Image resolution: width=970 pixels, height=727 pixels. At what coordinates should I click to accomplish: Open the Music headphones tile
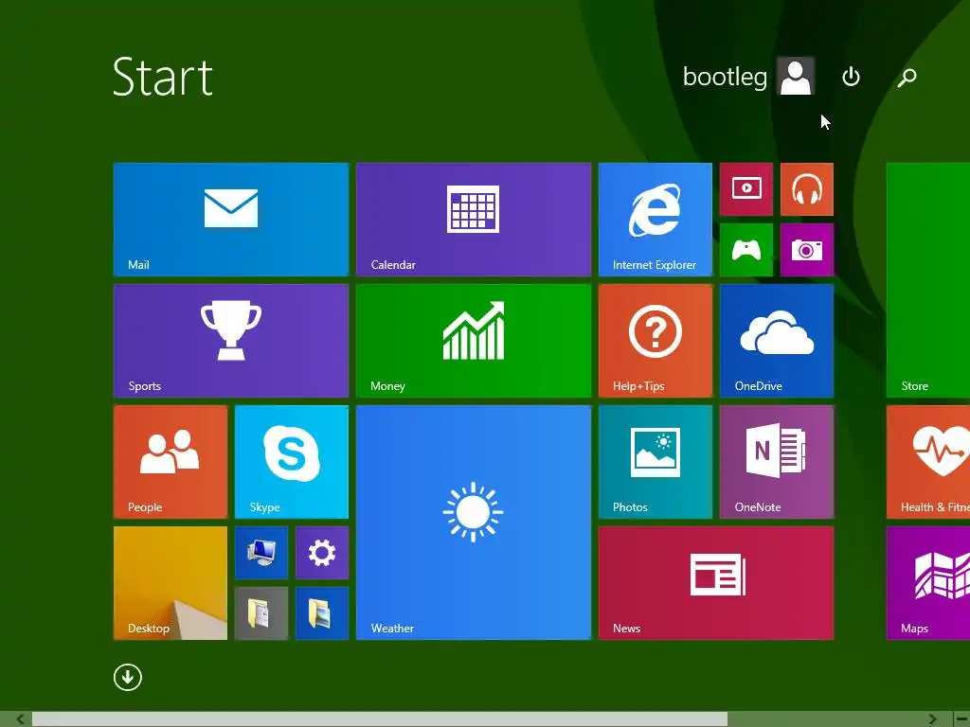click(807, 189)
